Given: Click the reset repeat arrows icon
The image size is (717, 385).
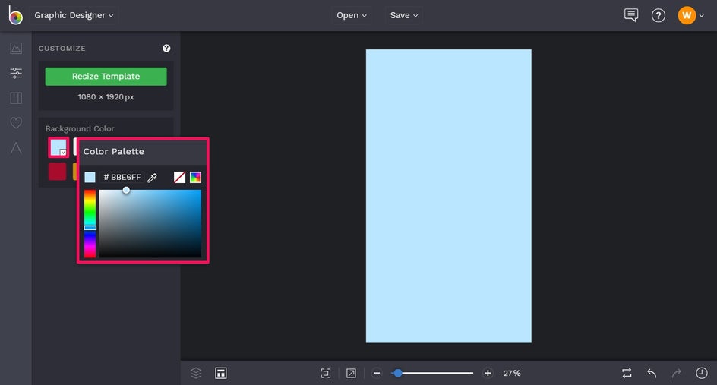Looking at the screenshot, I should pyautogui.click(x=627, y=373).
